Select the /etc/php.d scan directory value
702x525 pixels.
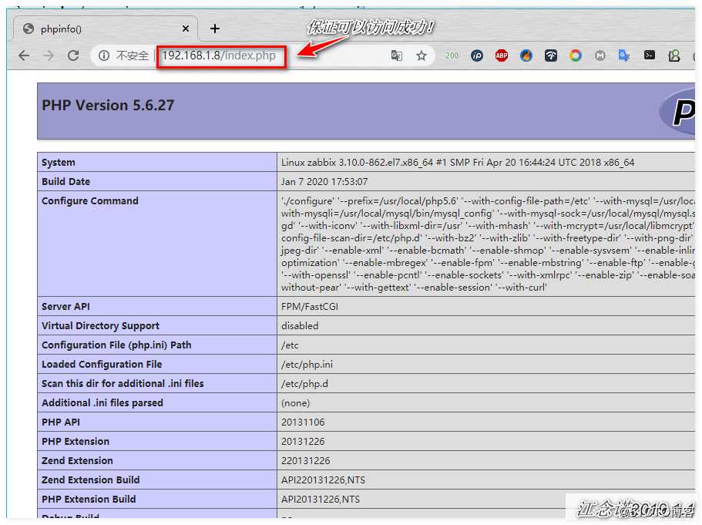[304, 384]
